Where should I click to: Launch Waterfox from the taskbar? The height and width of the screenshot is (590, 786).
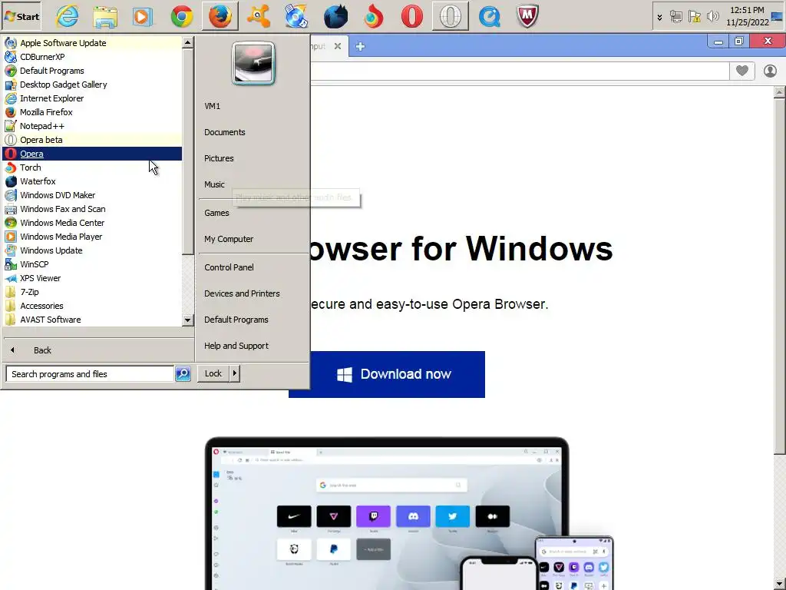335,16
